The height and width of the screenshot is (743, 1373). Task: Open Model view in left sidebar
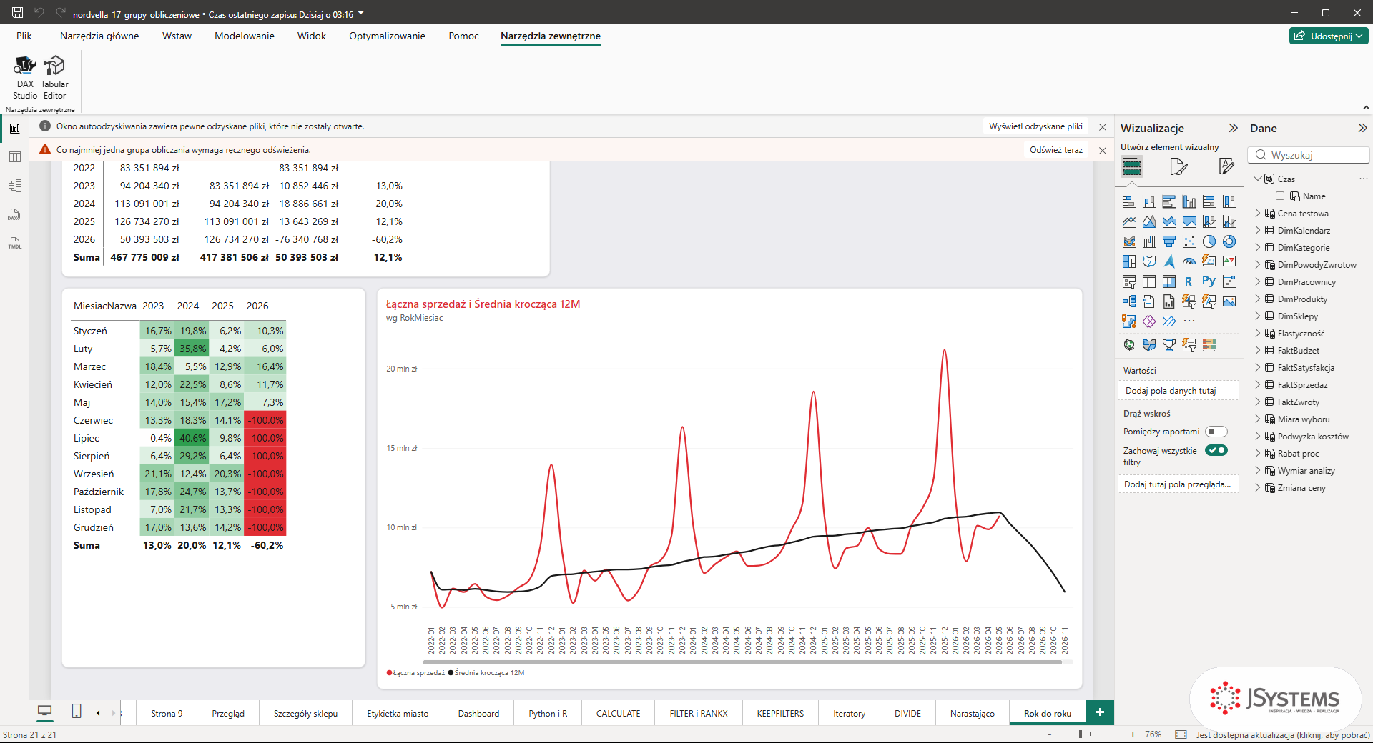point(15,186)
